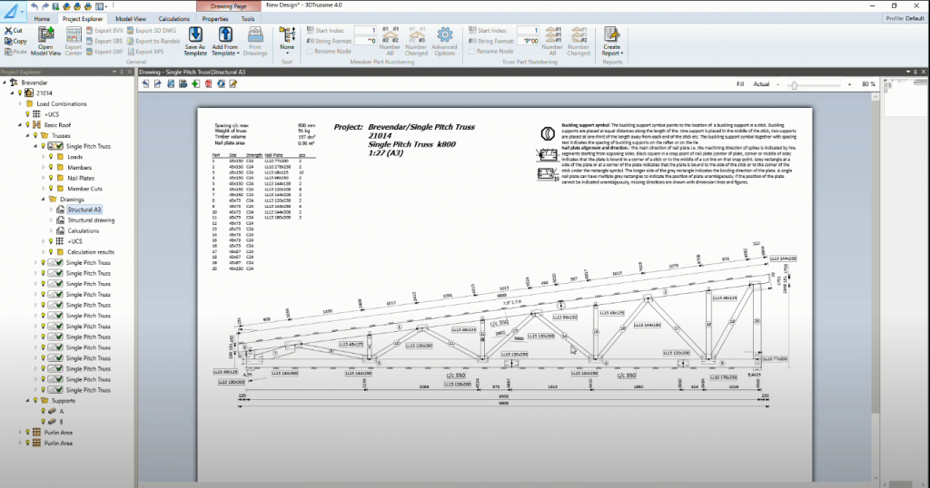Click the first drawing toolbar icon with arrow
The image size is (930, 488).
(x=146, y=84)
